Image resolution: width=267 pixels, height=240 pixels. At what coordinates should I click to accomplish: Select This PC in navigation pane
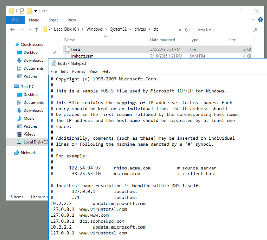[x=27, y=87]
